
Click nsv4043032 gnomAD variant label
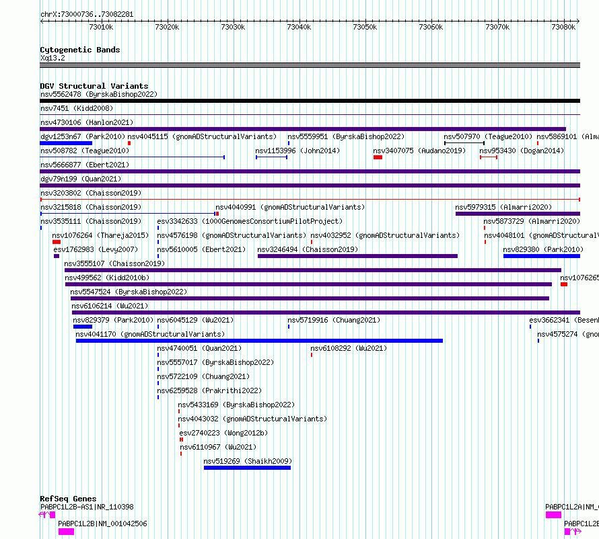pos(252,419)
